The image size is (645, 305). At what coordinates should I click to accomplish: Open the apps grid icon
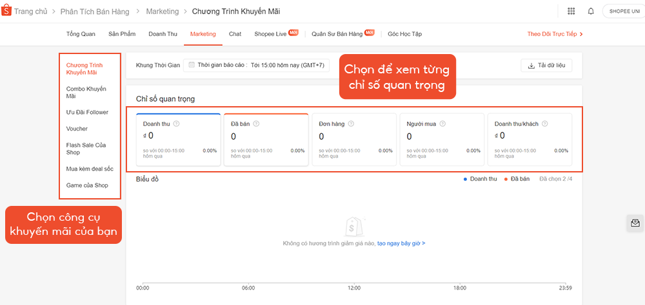point(571,11)
